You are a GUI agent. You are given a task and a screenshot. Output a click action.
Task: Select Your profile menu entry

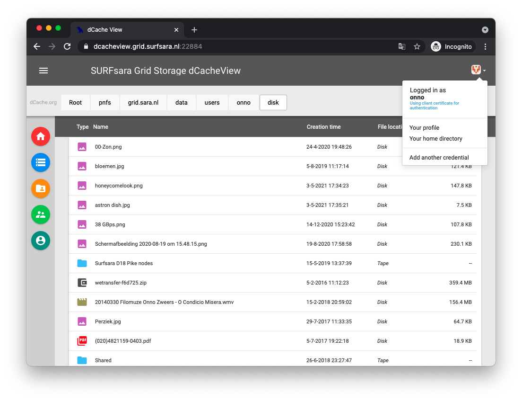(x=424, y=128)
